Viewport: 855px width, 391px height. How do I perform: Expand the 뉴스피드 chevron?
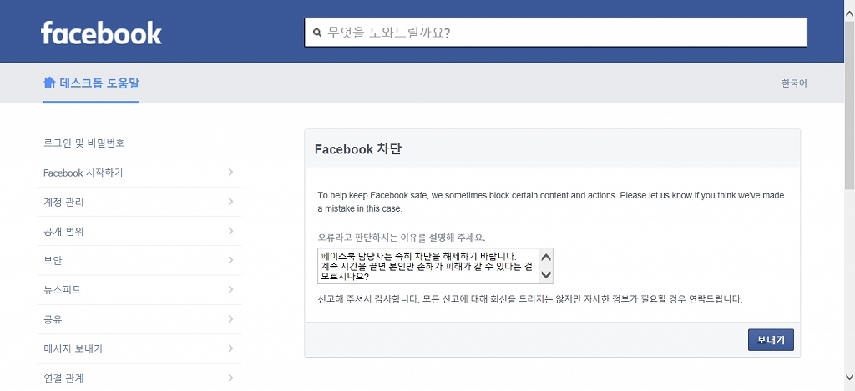coord(230,290)
